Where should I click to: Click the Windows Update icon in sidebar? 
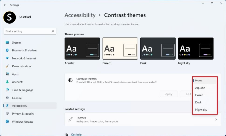click(7, 122)
